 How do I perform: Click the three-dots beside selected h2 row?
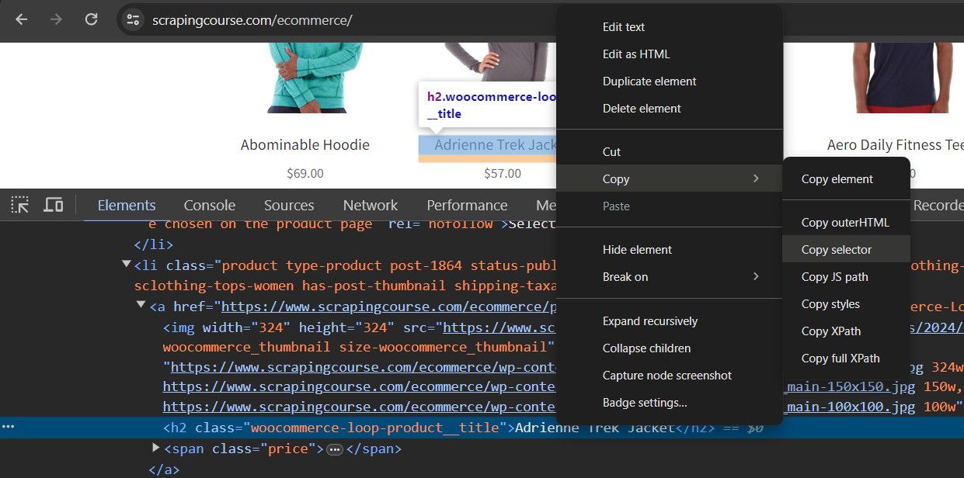coord(9,428)
